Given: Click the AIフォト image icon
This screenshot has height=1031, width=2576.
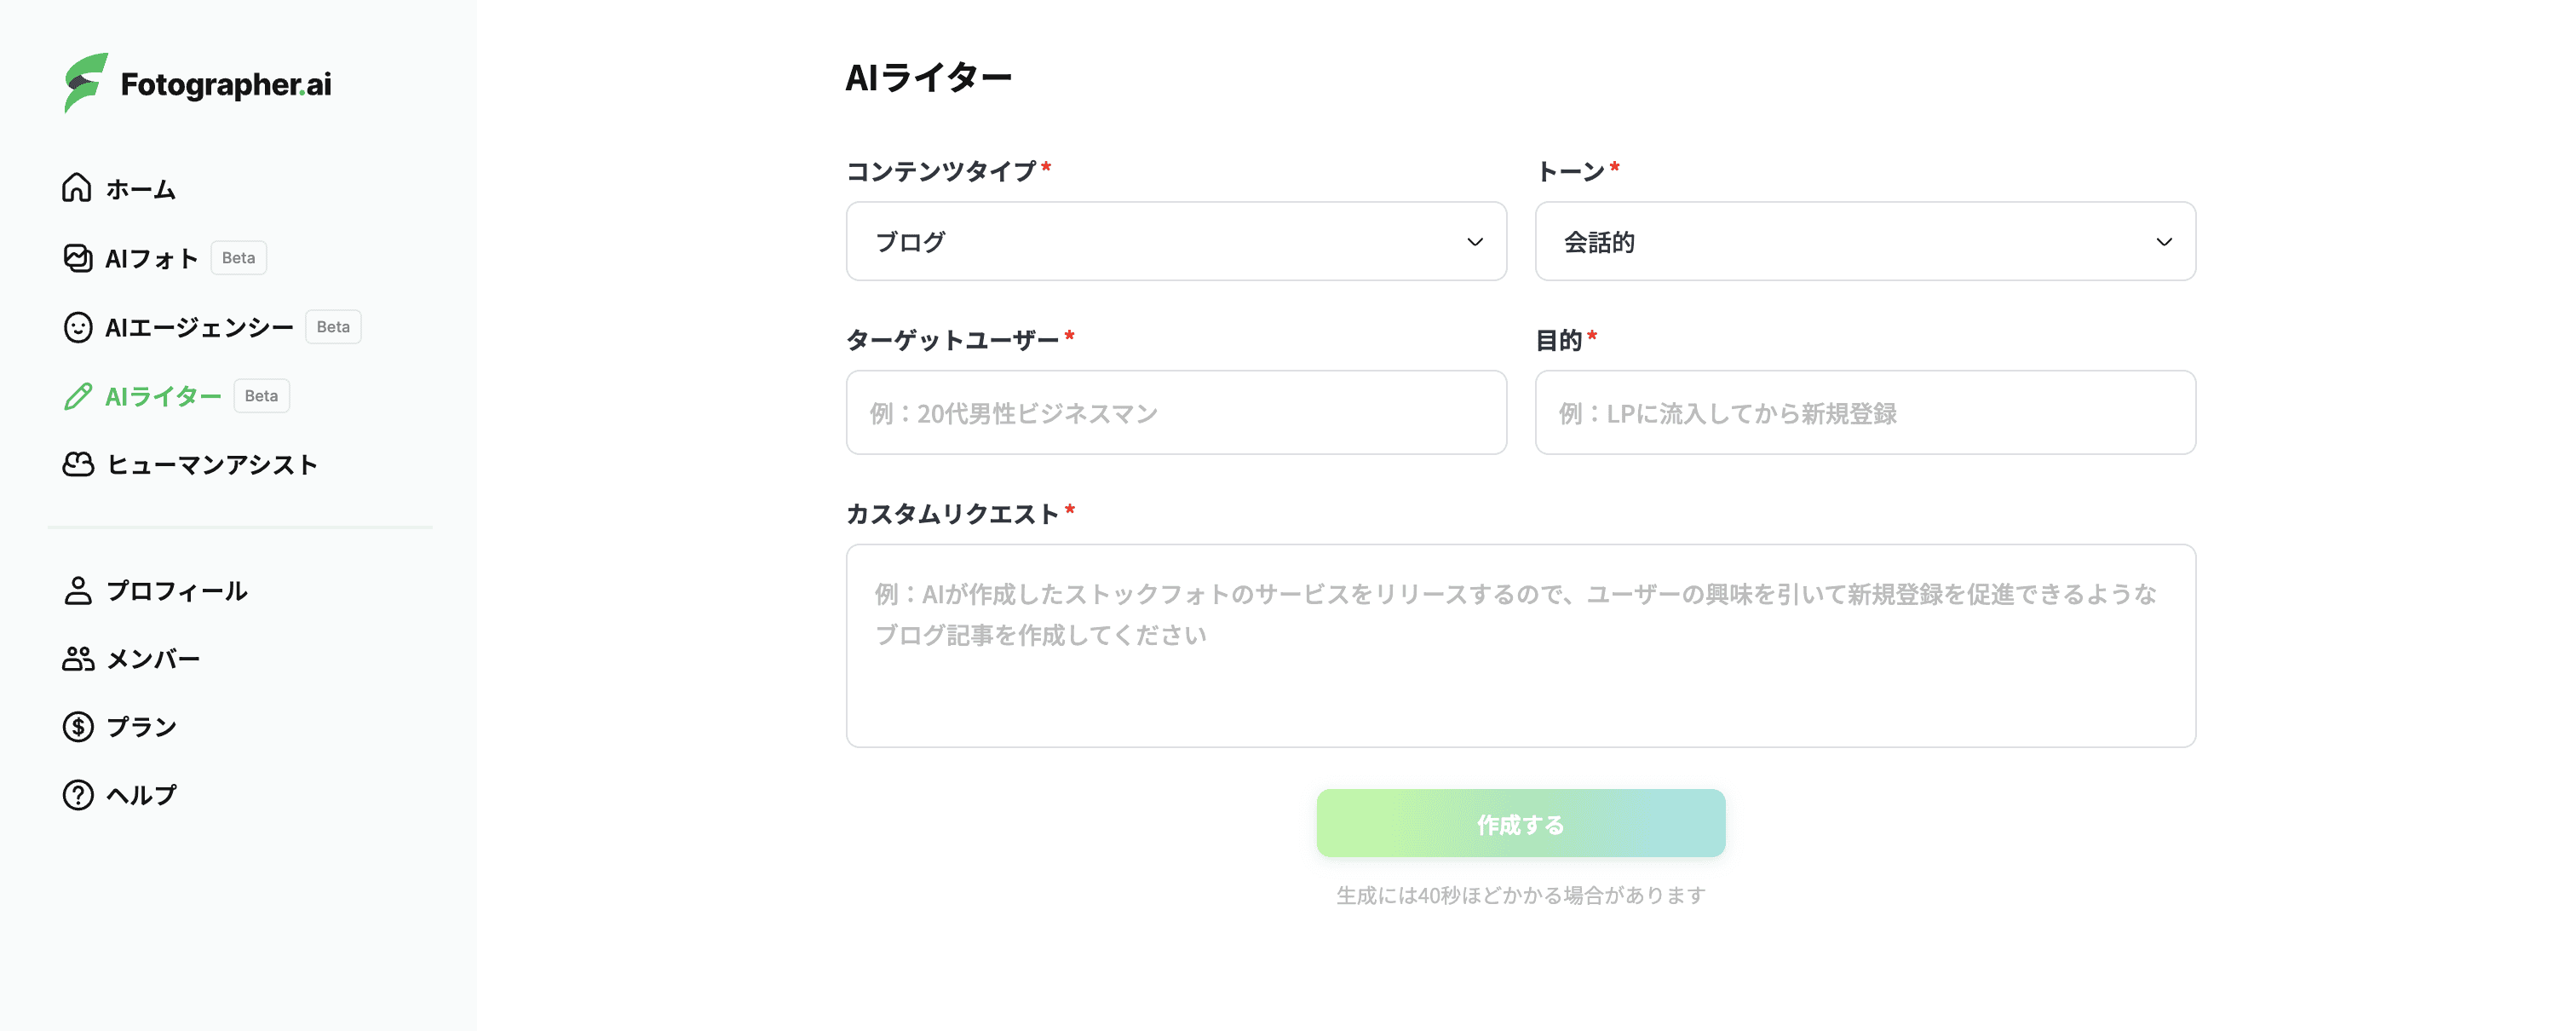Looking at the screenshot, I should click(77, 258).
